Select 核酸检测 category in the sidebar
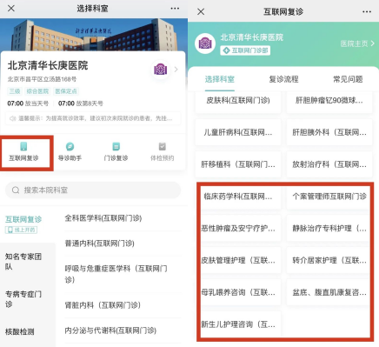 (20, 331)
